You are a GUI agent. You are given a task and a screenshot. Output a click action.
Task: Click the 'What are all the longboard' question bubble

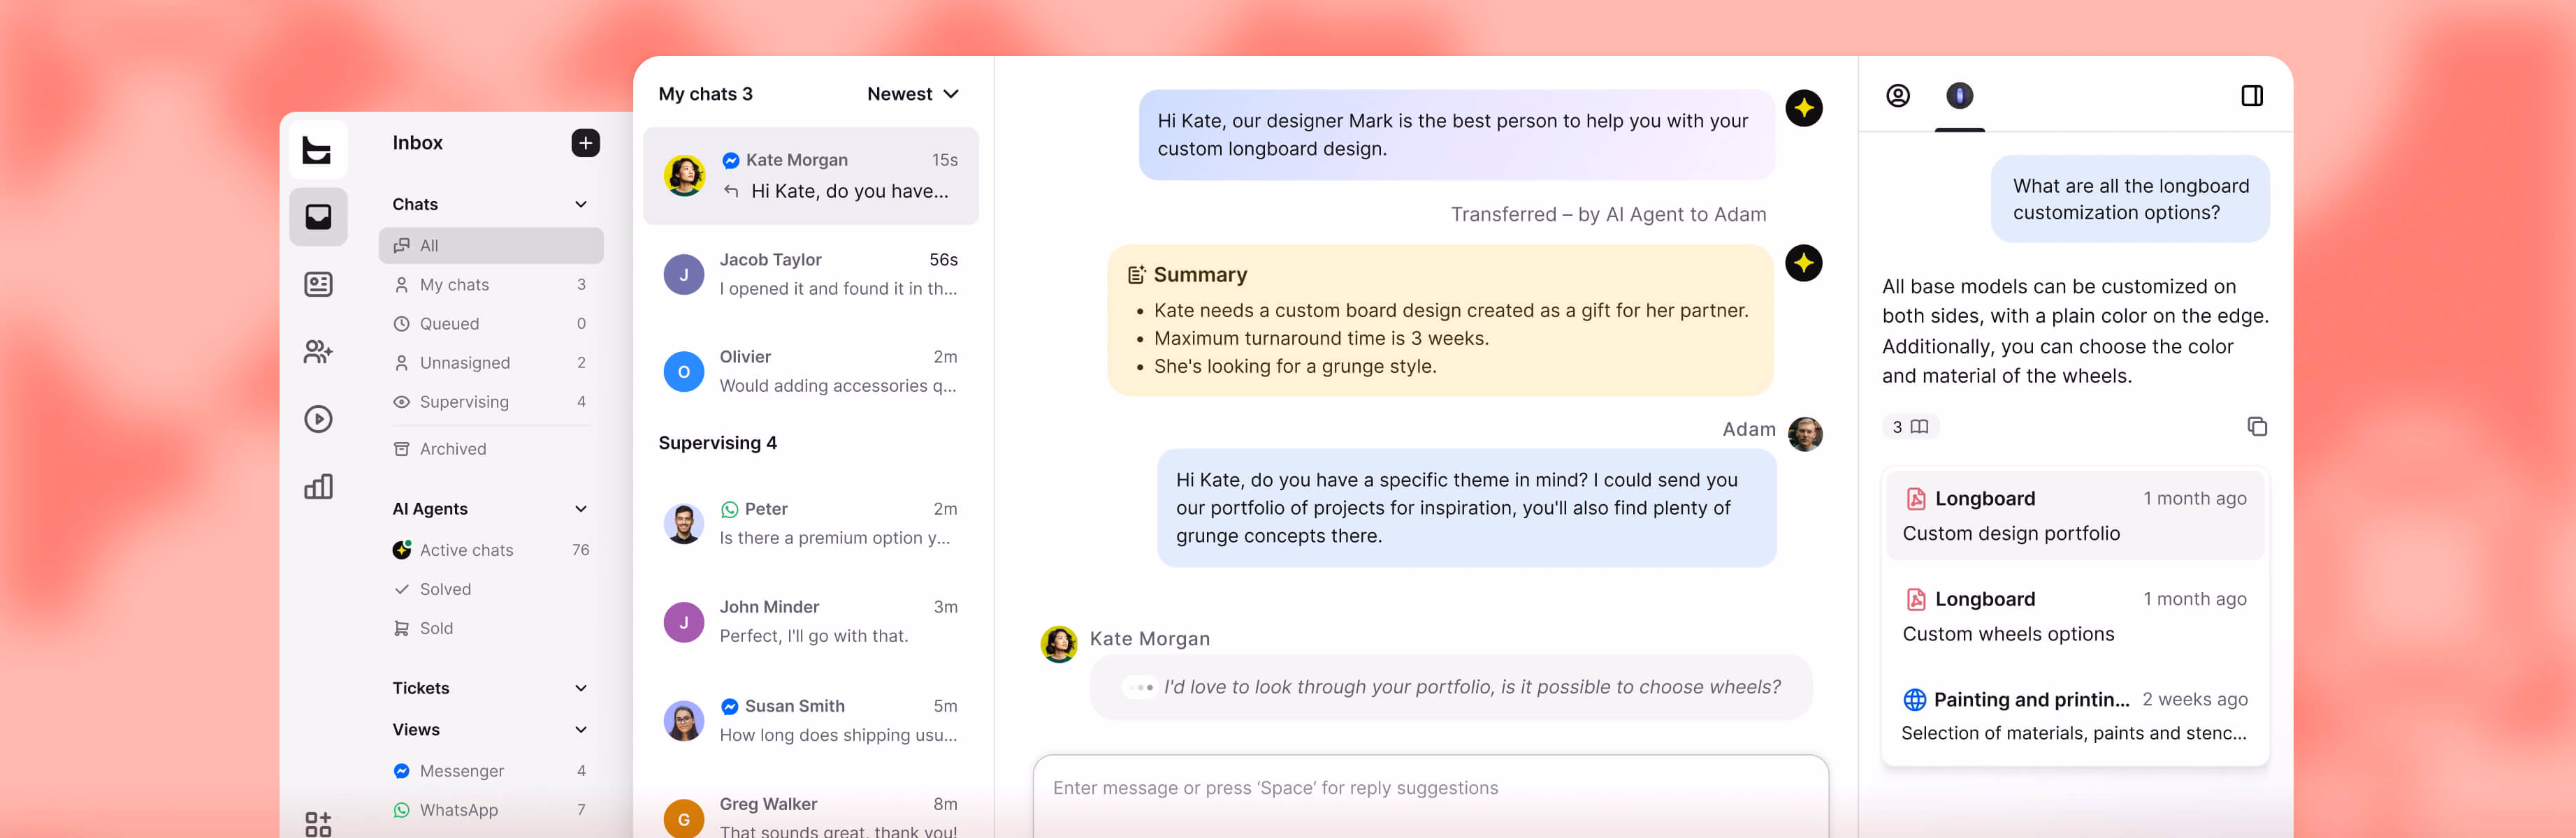(2130, 199)
